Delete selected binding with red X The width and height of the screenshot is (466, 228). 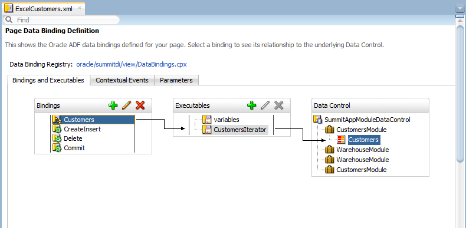tap(140, 105)
